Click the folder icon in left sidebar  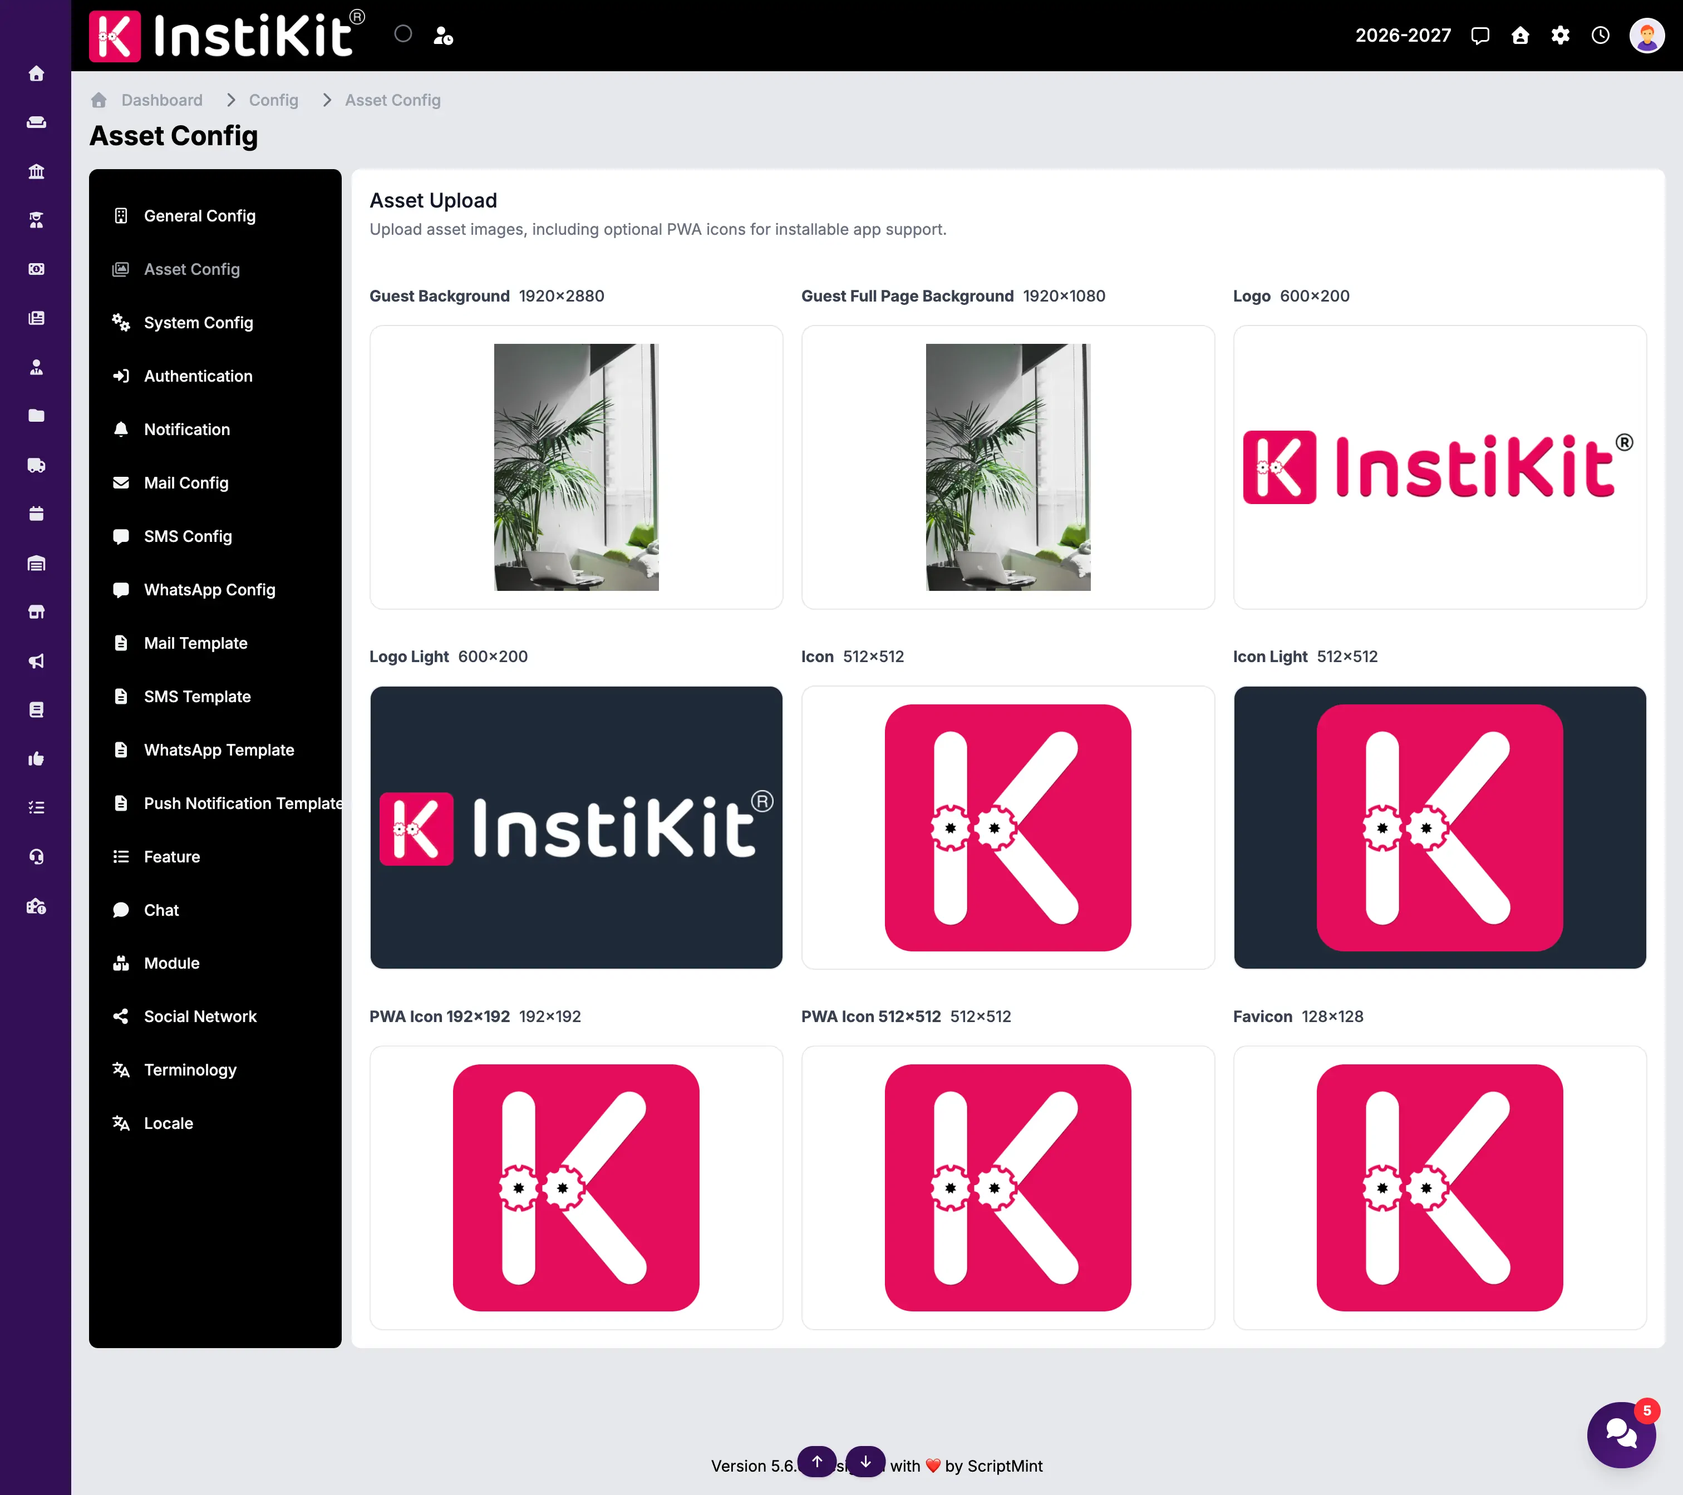[x=36, y=416]
